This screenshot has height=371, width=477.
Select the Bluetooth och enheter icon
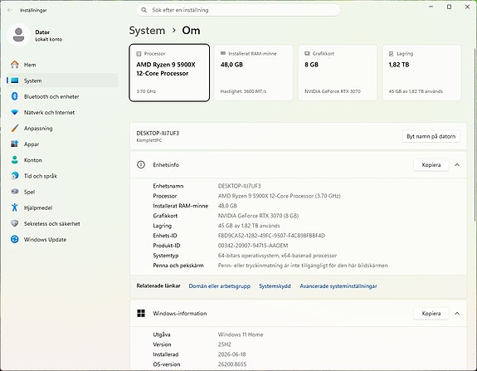coord(15,96)
